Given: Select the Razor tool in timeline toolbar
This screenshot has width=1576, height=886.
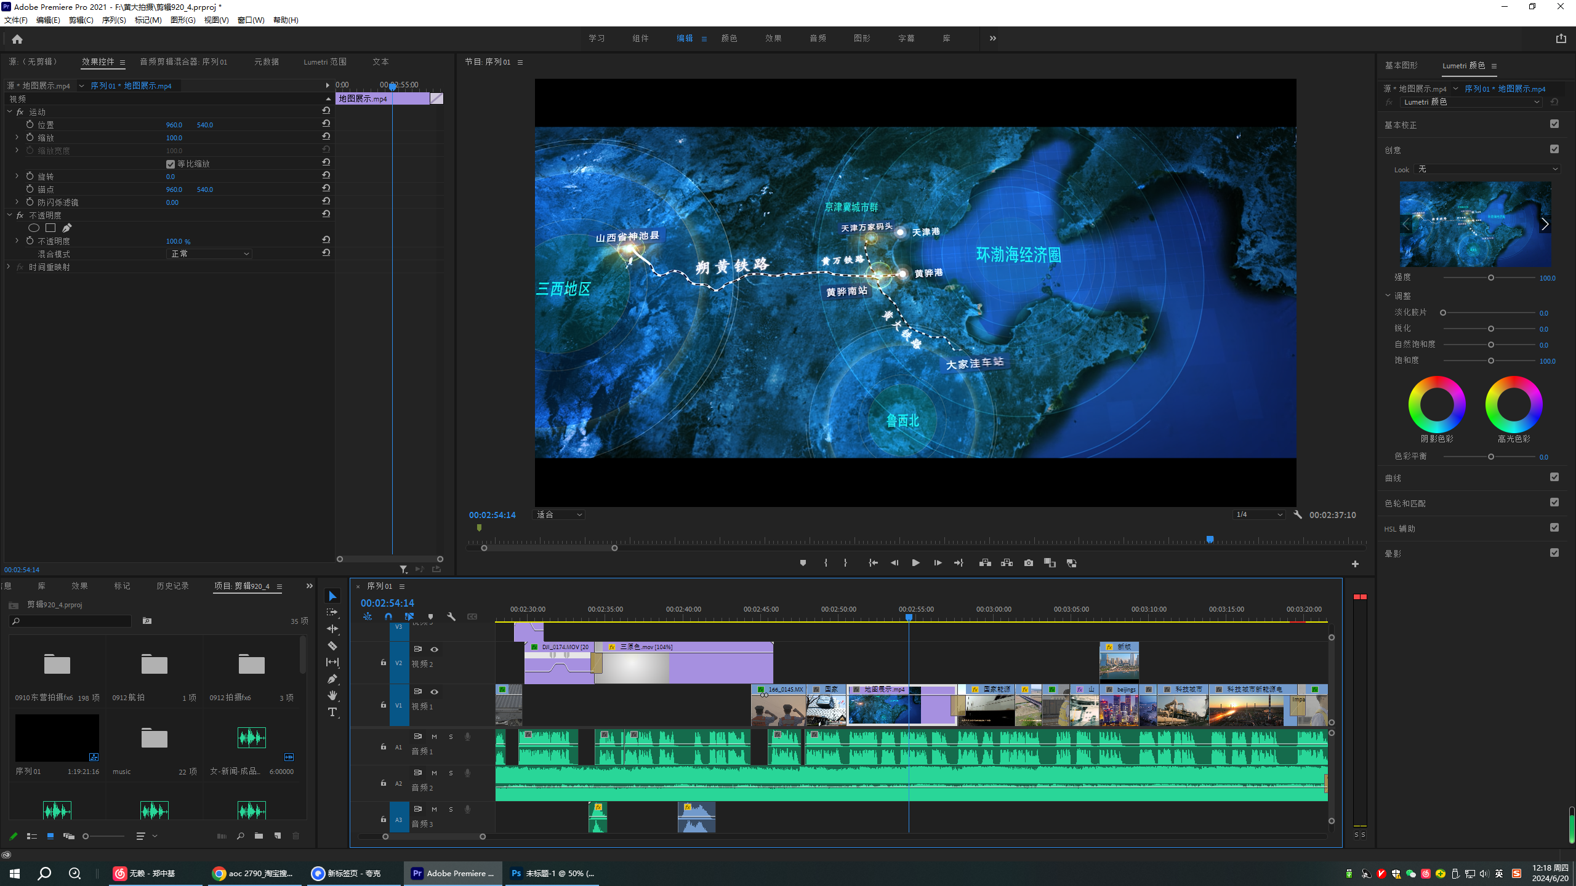Looking at the screenshot, I should tap(332, 645).
